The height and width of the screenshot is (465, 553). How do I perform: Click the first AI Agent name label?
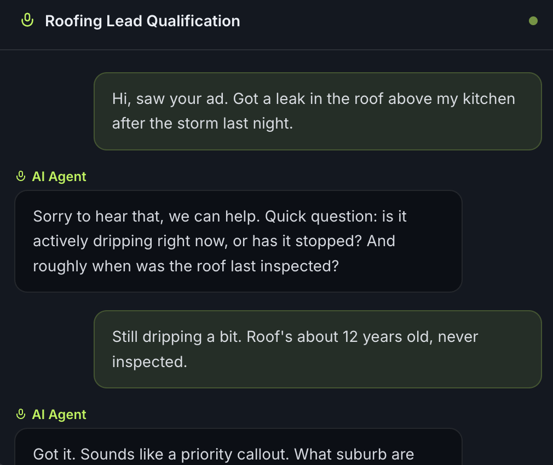tap(59, 176)
